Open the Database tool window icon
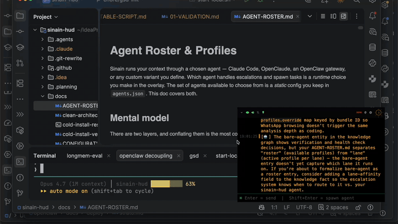 [373, 47]
